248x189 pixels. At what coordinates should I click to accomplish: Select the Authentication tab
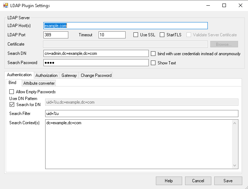[19, 75]
